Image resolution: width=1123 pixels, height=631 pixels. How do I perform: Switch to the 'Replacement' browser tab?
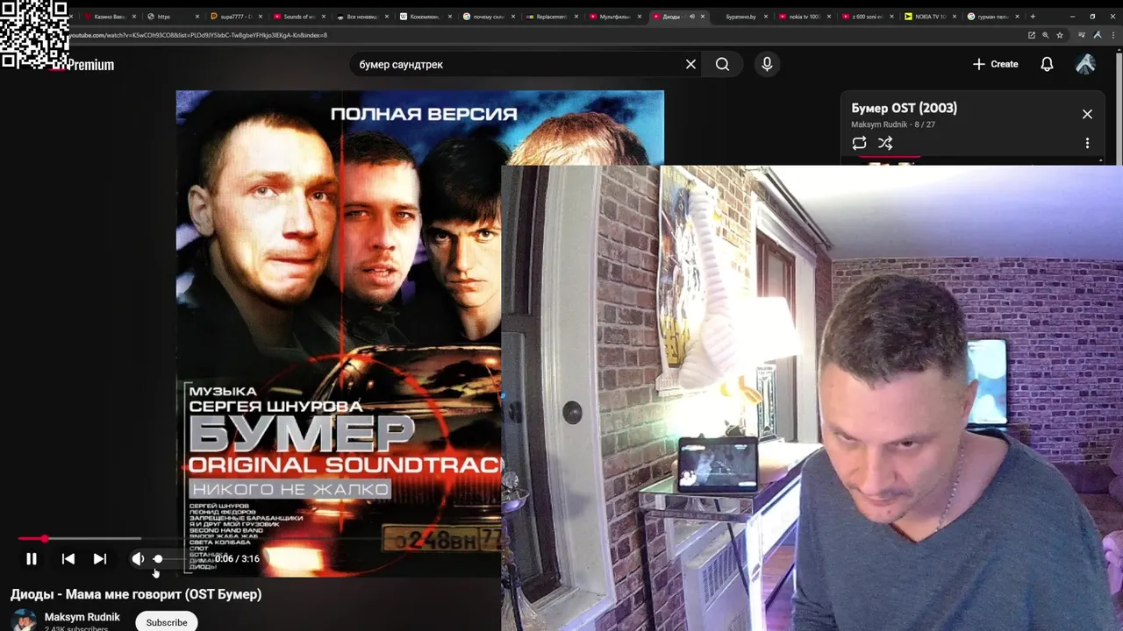[551, 17]
